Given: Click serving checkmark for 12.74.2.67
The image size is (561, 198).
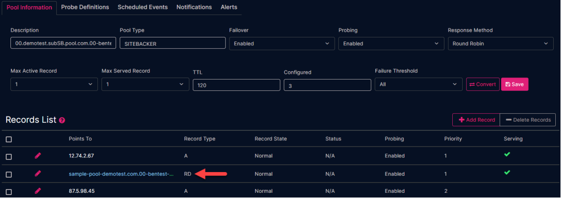Looking at the screenshot, I should tap(507, 154).
